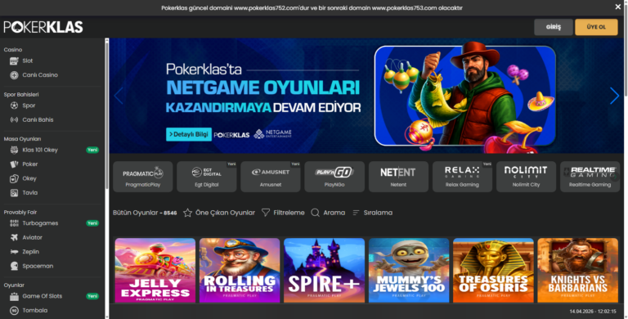Go to the Pokerklas logo home

43,27
